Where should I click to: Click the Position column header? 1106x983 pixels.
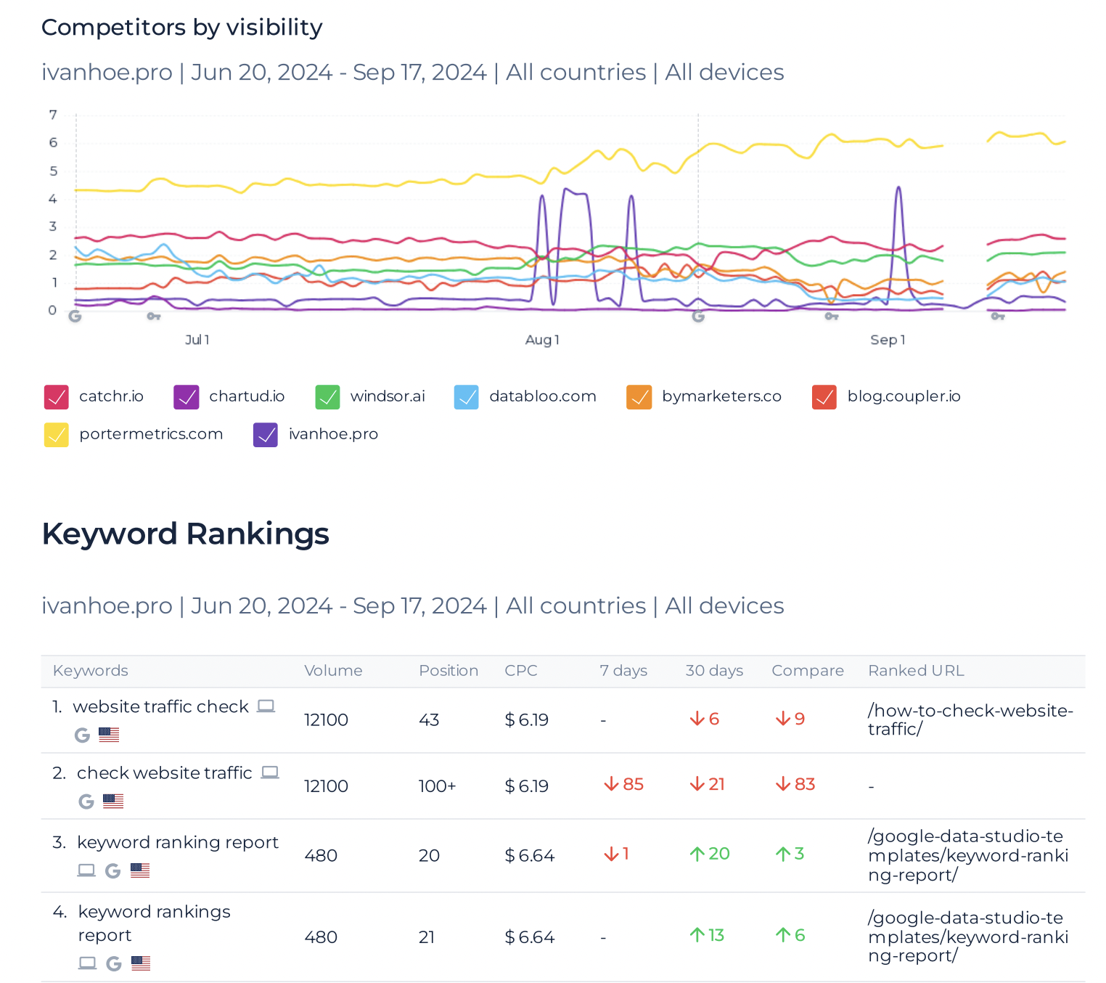click(x=448, y=671)
